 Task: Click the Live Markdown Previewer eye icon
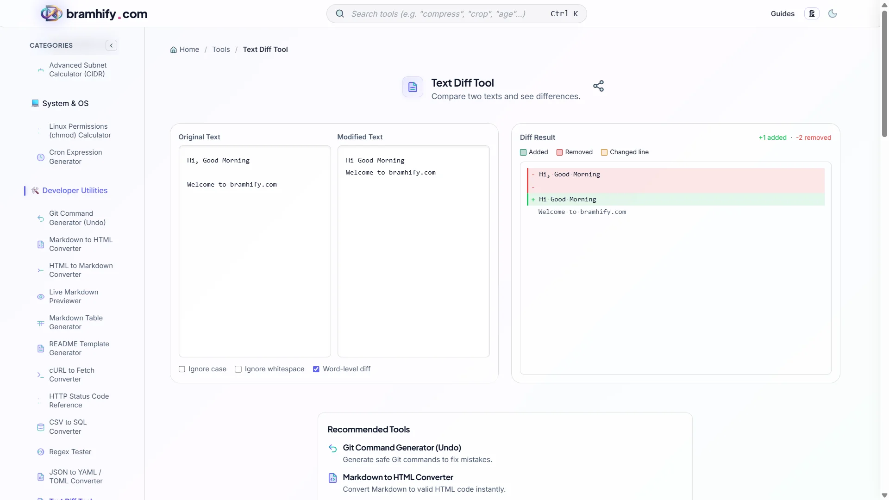click(41, 297)
